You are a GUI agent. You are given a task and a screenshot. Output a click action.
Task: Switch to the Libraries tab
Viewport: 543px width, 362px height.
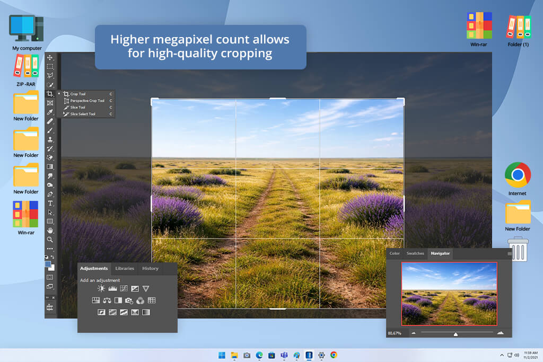[125, 268]
